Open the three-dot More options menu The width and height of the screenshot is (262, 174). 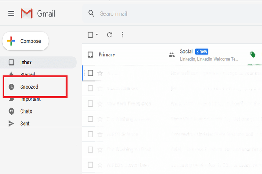pyautogui.click(x=122, y=35)
